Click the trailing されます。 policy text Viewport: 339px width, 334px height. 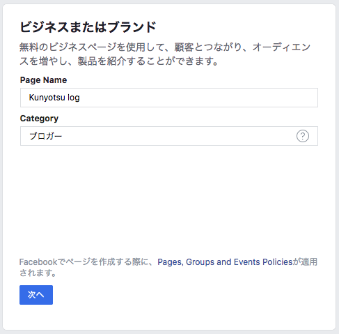[38, 273]
